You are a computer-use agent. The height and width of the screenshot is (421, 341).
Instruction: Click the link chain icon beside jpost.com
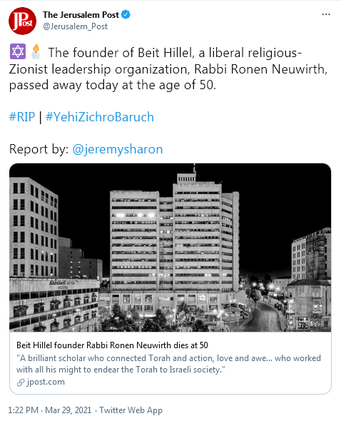(21, 382)
